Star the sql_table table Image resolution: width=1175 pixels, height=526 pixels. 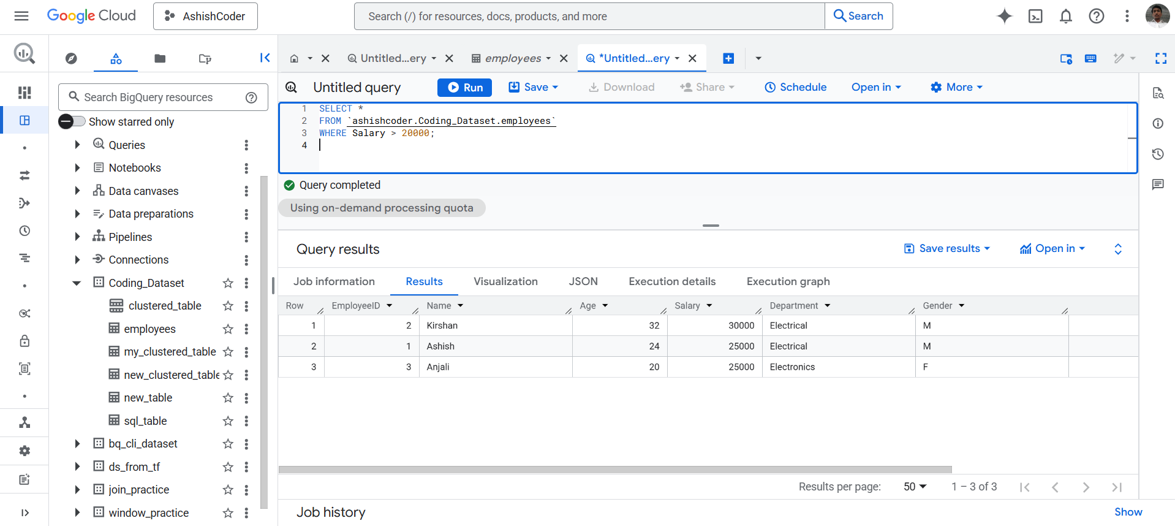pos(228,421)
